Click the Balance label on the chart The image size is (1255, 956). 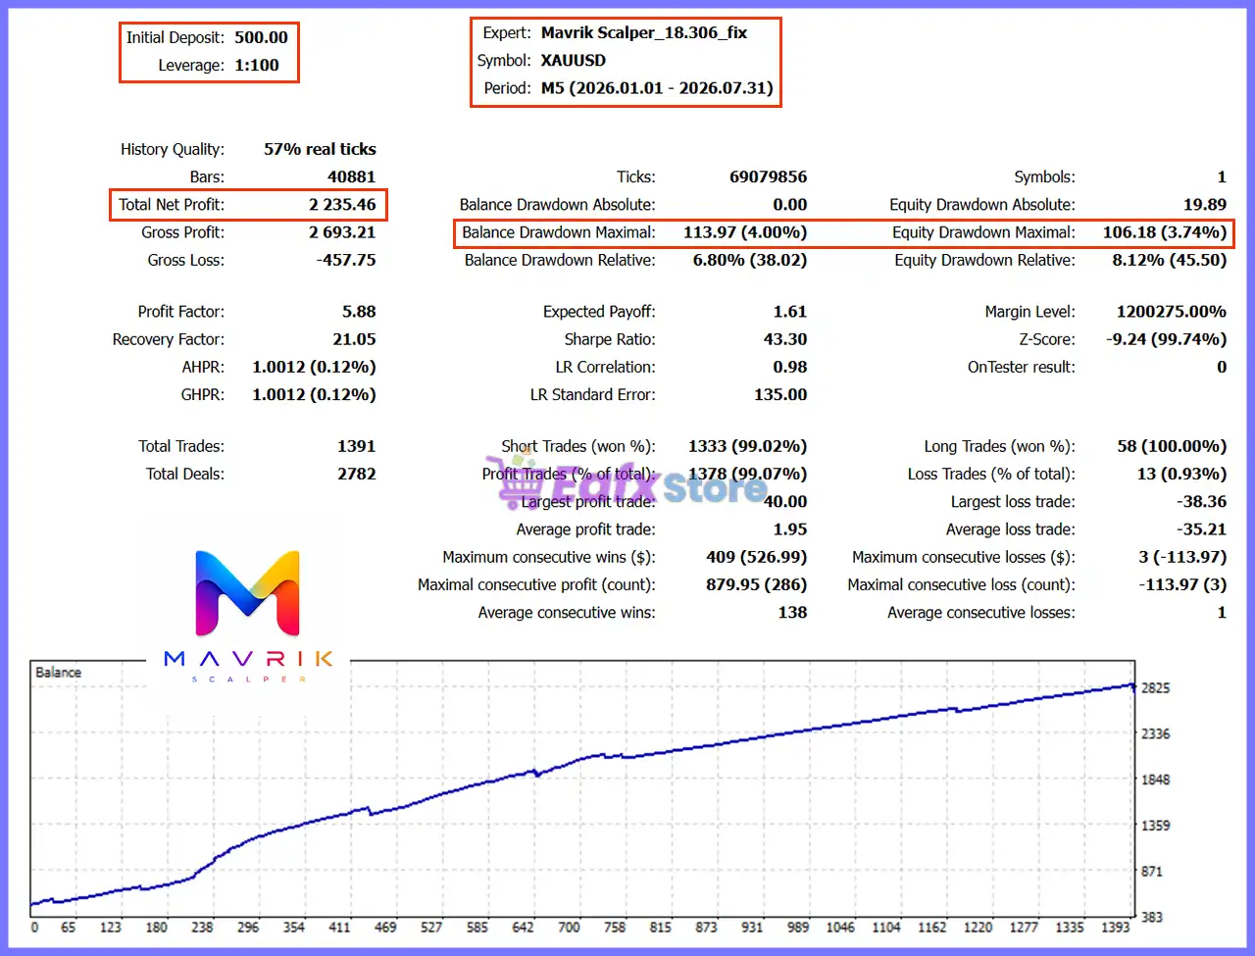59,673
